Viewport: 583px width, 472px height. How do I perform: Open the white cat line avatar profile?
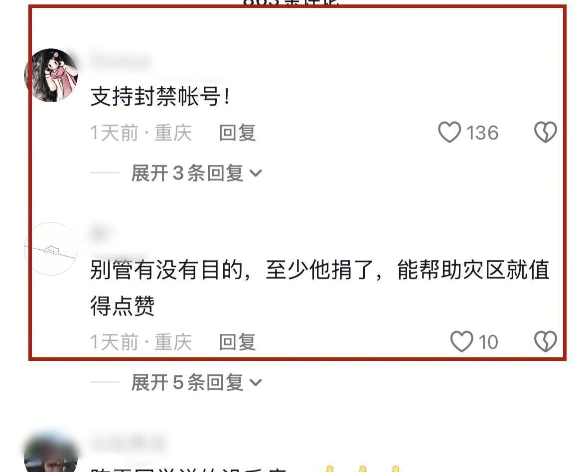51,249
